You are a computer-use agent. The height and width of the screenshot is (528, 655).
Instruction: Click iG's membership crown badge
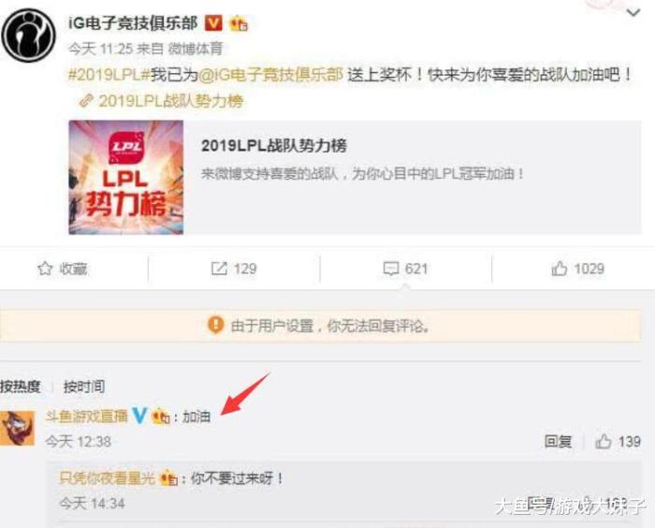click(x=239, y=23)
